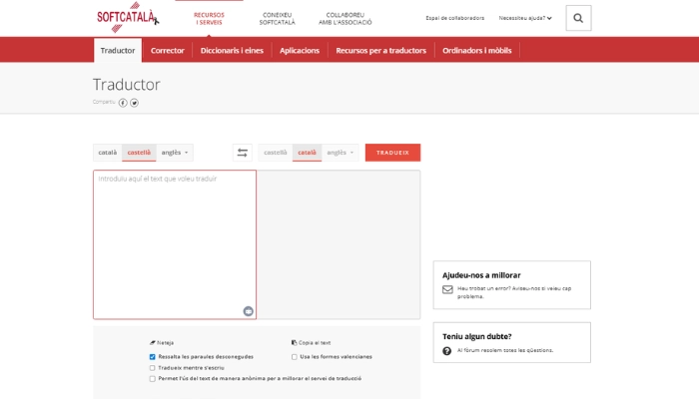Click the question mark icon under Teniu algun dubte

(447, 351)
